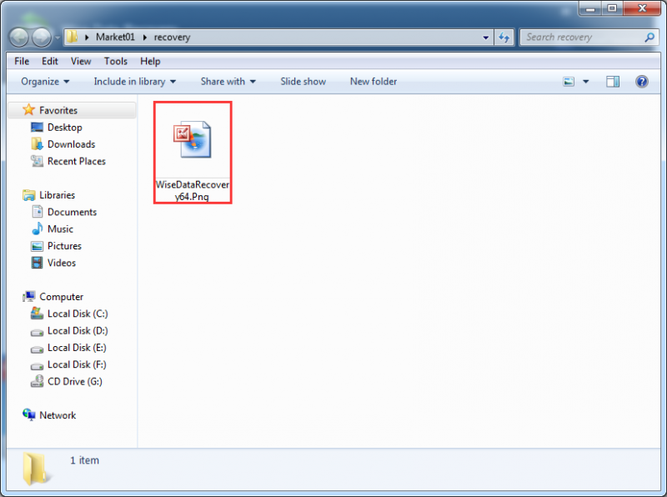Click the Refresh button beside address bar

[x=504, y=38]
